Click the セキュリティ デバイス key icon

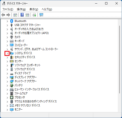pos(12,57)
